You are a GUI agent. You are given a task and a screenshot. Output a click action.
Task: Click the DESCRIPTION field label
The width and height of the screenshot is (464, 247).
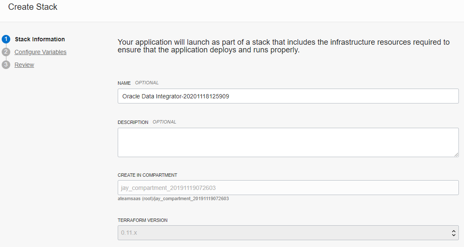click(x=133, y=122)
